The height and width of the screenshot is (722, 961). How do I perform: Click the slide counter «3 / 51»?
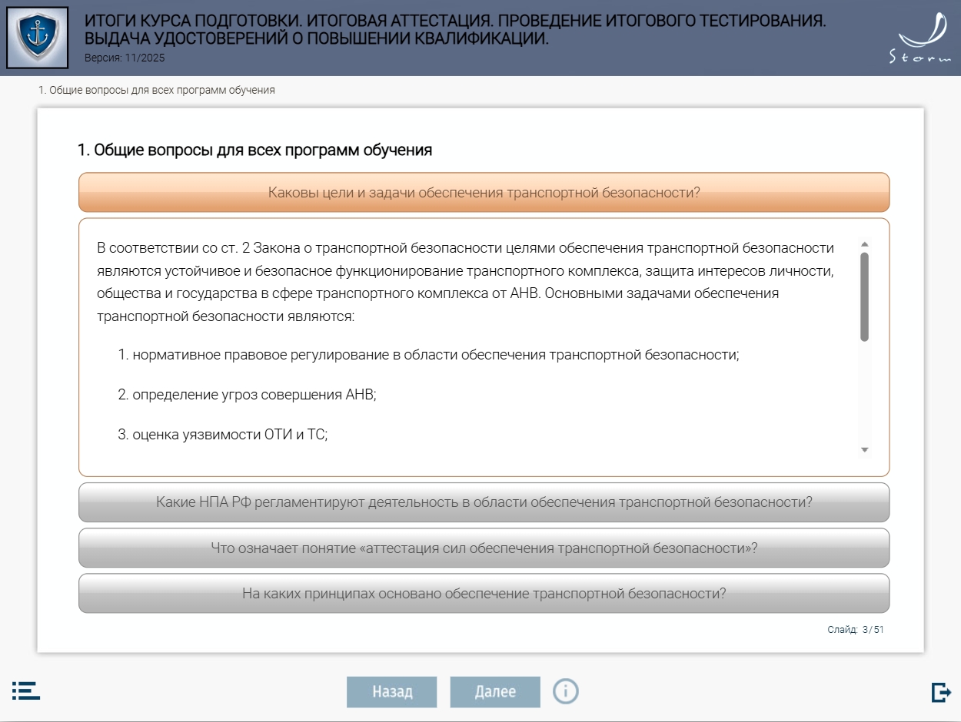[873, 630]
